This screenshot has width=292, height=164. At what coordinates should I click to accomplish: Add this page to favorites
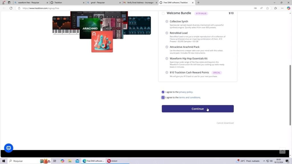point(267,8)
